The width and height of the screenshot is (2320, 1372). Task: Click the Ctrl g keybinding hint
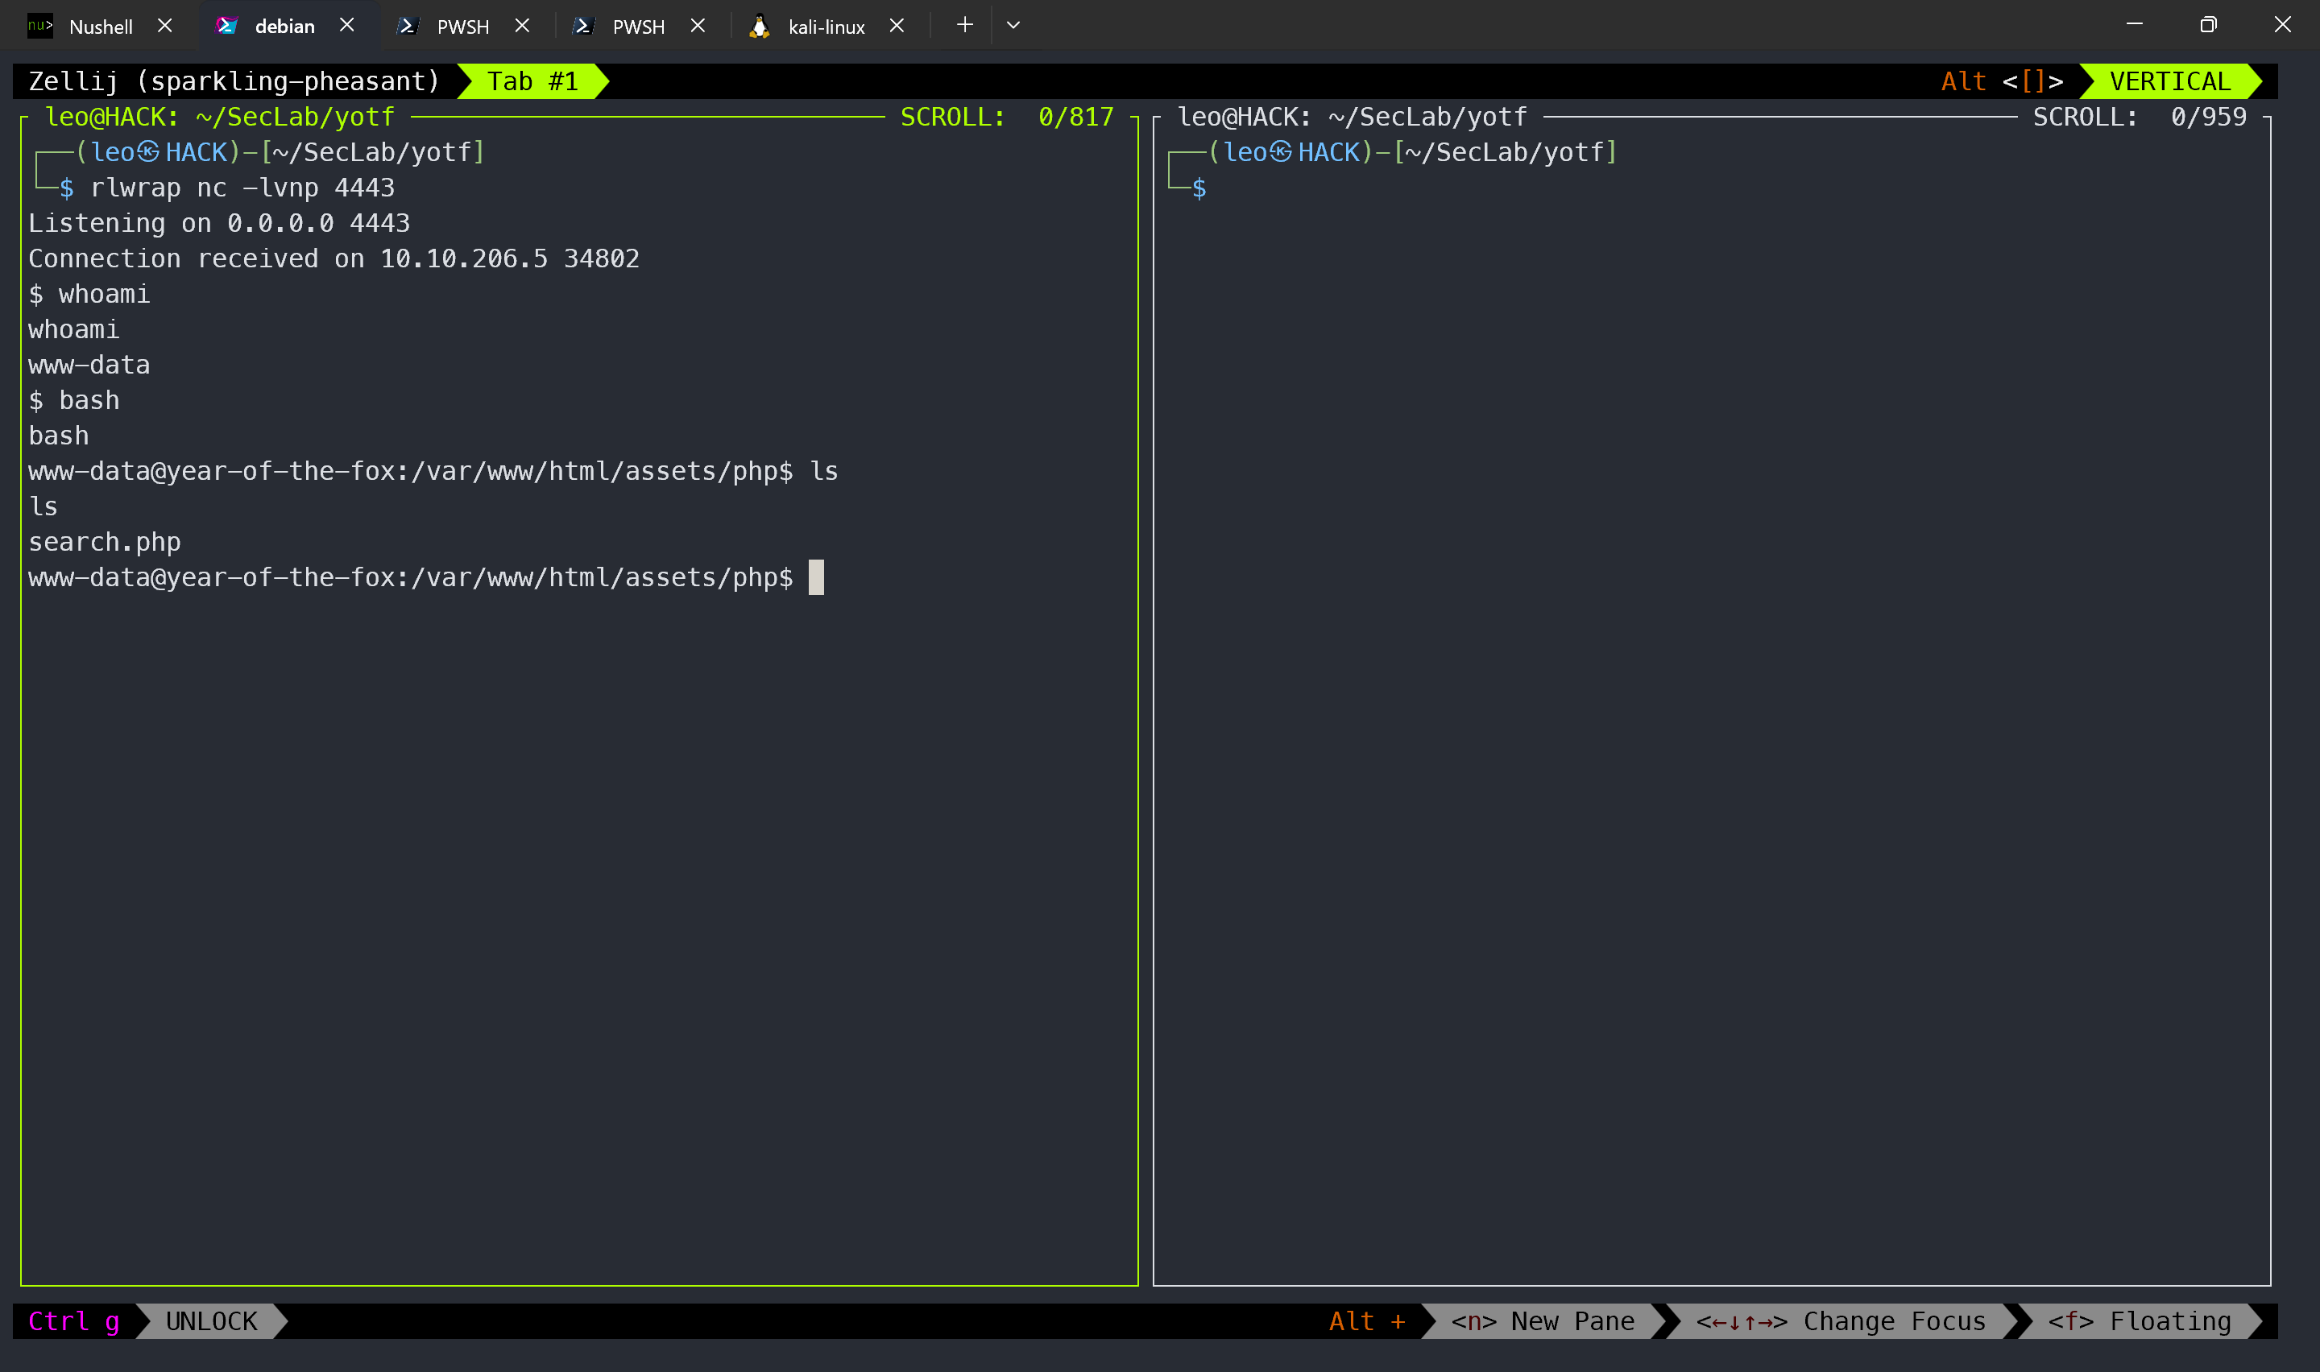point(74,1321)
